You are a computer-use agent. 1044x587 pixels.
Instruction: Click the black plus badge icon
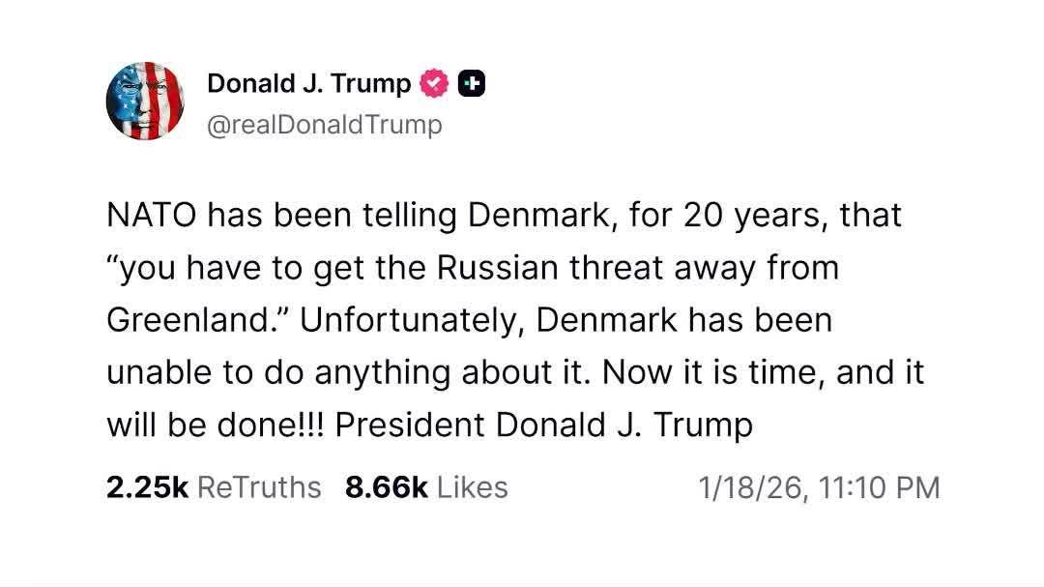coord(471,84)
